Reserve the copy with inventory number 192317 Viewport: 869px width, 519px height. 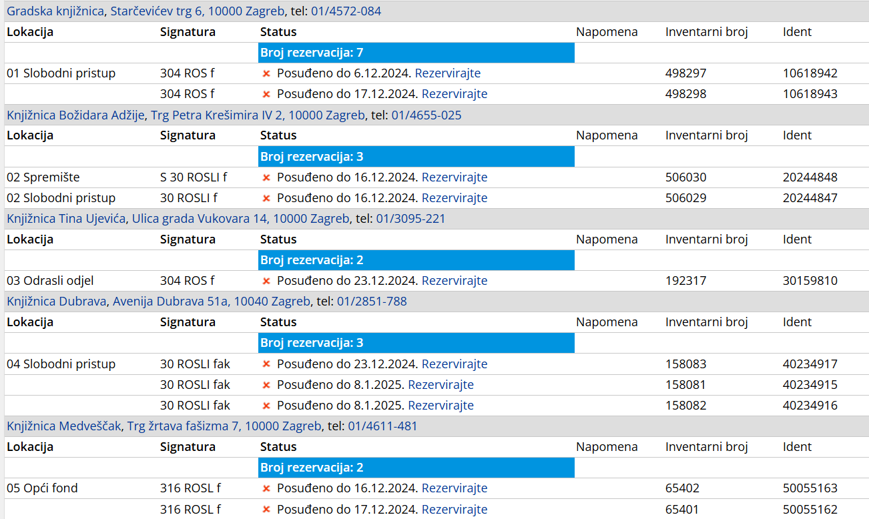454,281
